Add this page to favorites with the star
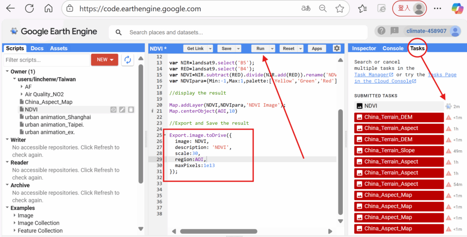 339,8
